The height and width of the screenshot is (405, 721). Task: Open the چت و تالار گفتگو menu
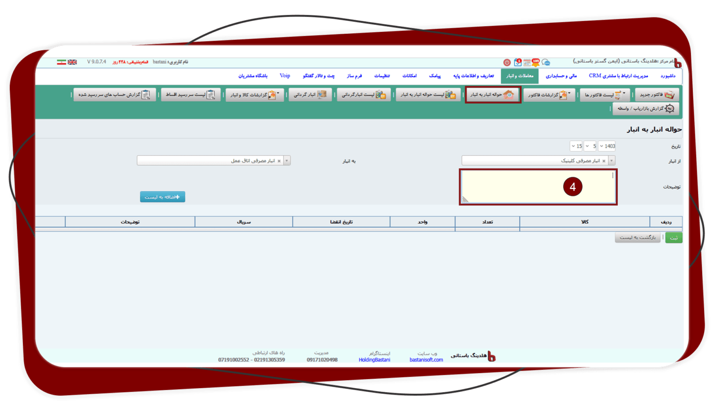pos(319,76)
